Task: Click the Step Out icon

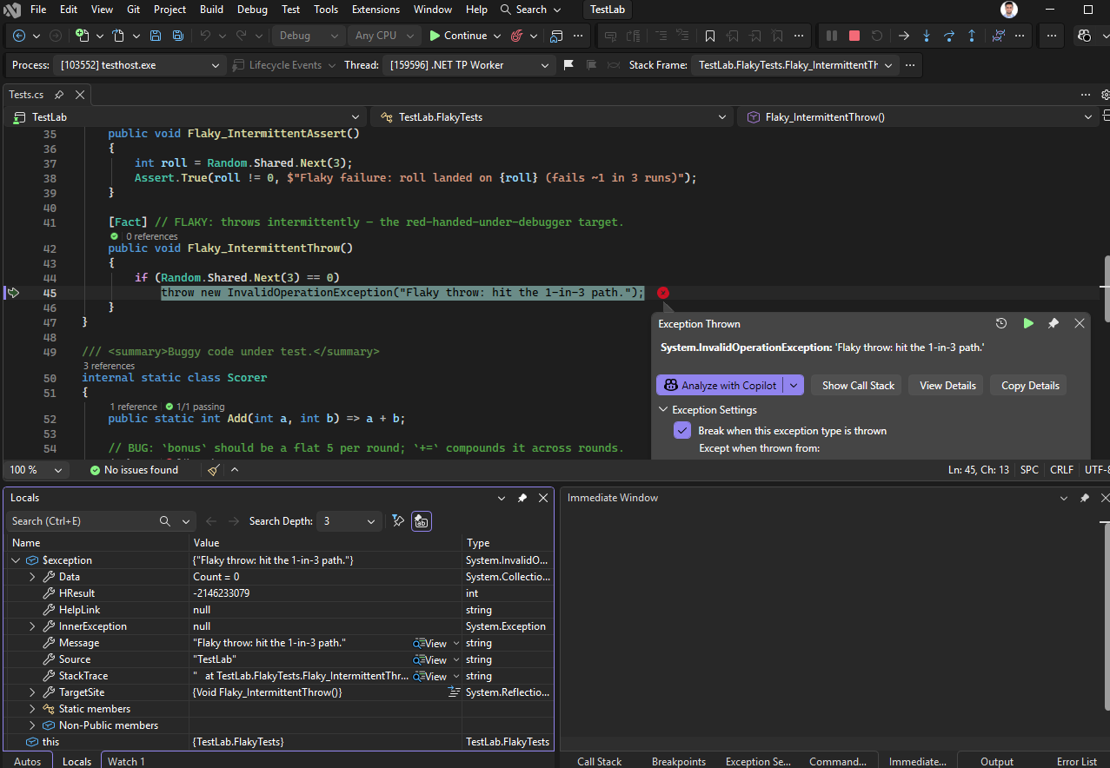Action: (972, 36)
